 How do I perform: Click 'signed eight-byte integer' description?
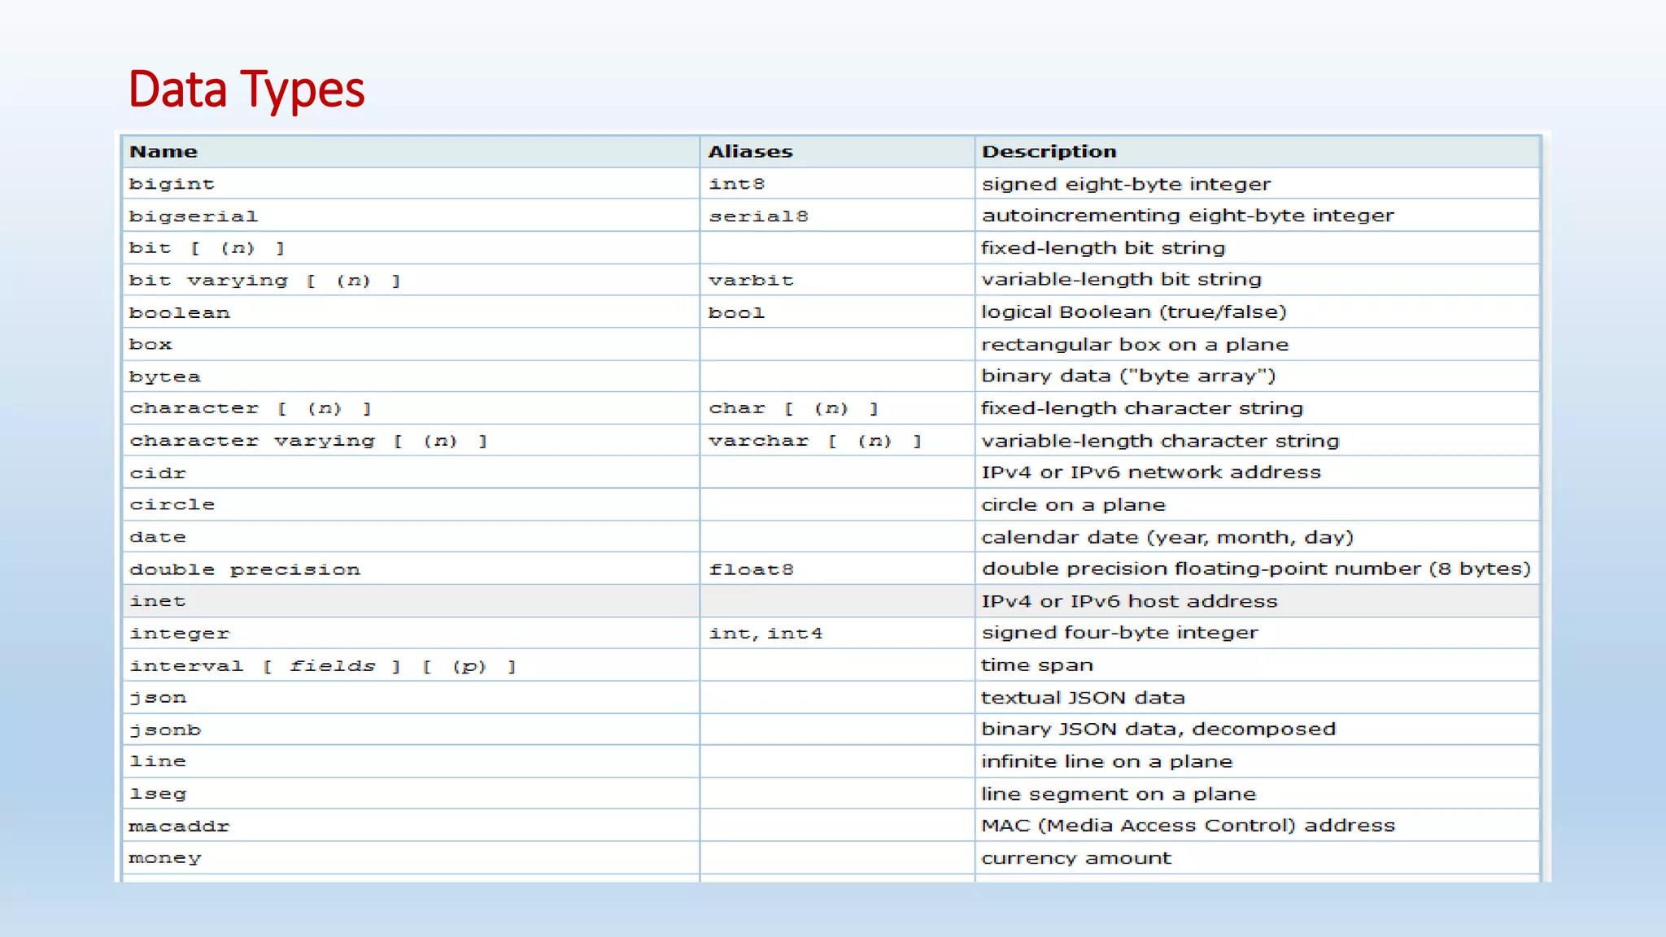coord(1126,184)
